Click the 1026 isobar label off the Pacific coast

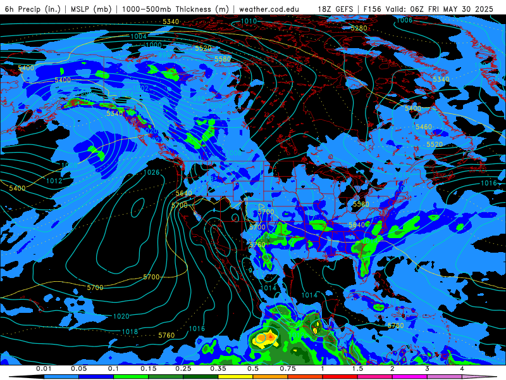(151, 172)
